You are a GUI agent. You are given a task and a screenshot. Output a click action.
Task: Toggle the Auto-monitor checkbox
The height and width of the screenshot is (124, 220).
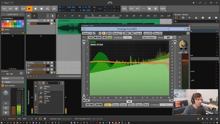tap(3, 86)
